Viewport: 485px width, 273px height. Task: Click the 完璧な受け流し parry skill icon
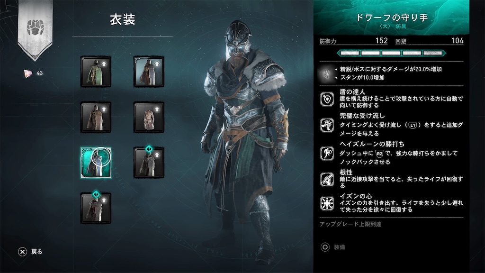[327, 125]
